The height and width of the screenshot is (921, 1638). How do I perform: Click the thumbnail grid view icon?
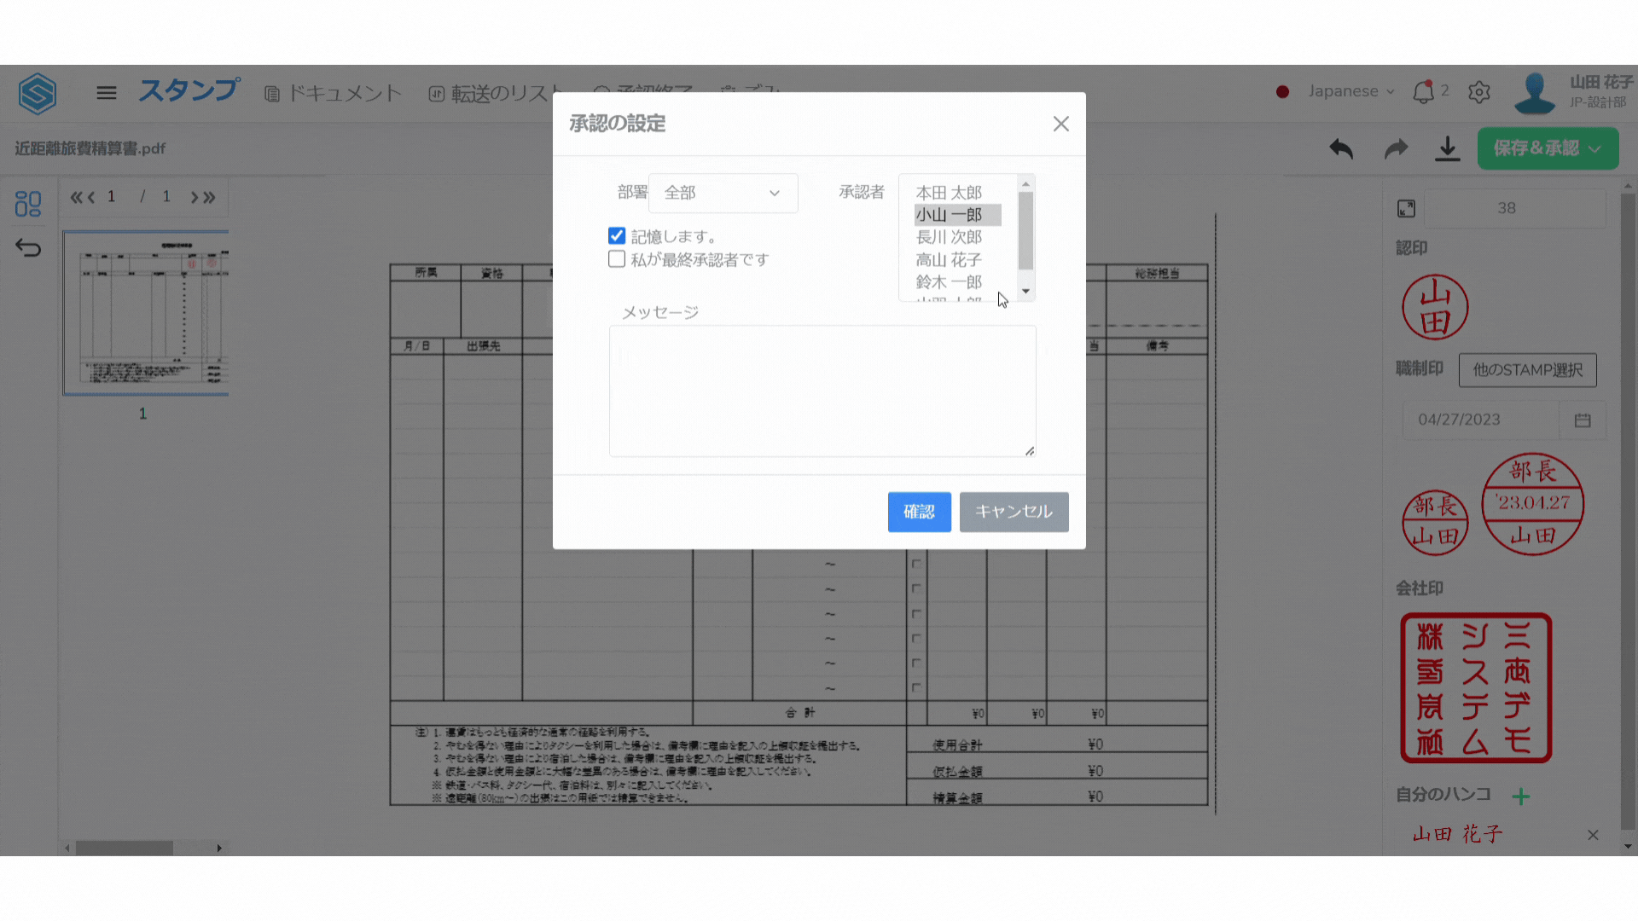point(28,203)
